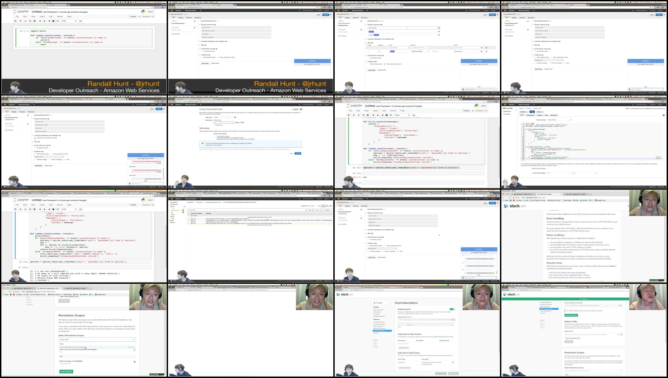668x378 pixels.
Task: Click AWS logo on Create DynamoDB table page
Action: coord(172,105)
